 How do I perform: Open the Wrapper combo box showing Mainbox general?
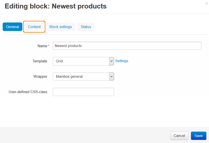[x=83, y=76]
